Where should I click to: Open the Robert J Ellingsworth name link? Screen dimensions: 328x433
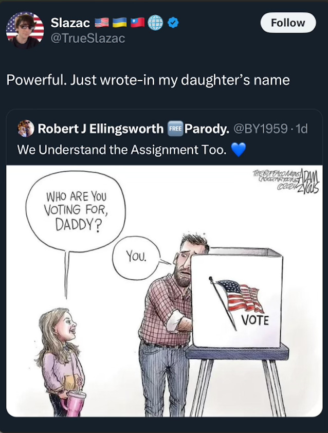100,129
